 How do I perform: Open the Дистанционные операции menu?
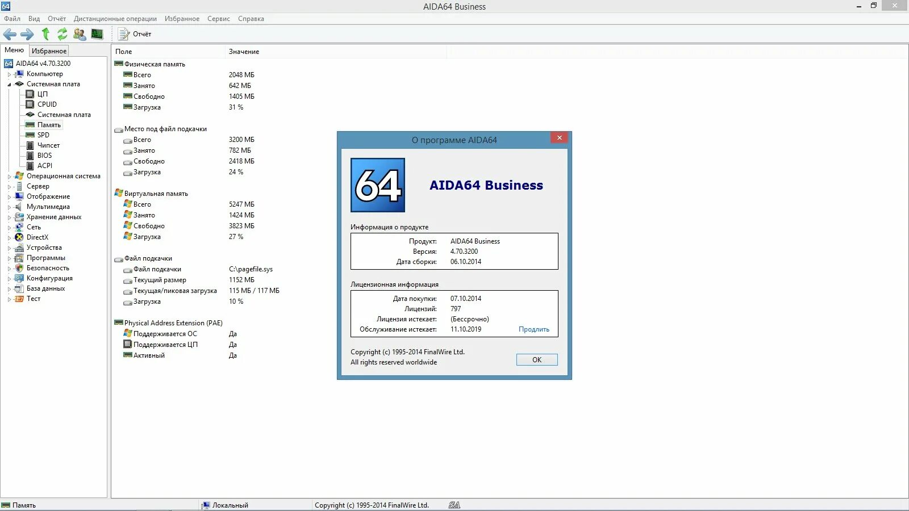pos(115,19)
